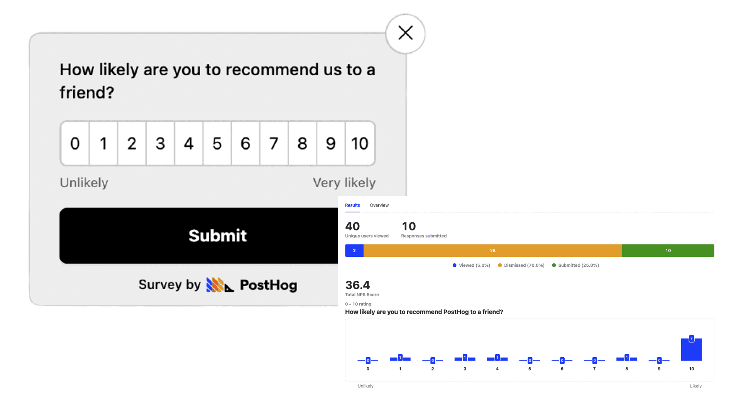The height and width of the screenshot is (417, 741).
Task: Select rating 0 on the survey scale
Action: (x=75, y=144)
